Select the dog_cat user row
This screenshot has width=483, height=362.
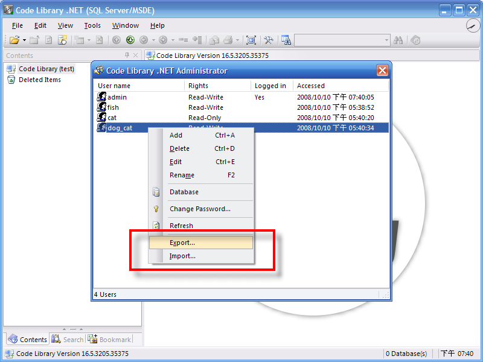pyautogui.click(x=242, y=128)
